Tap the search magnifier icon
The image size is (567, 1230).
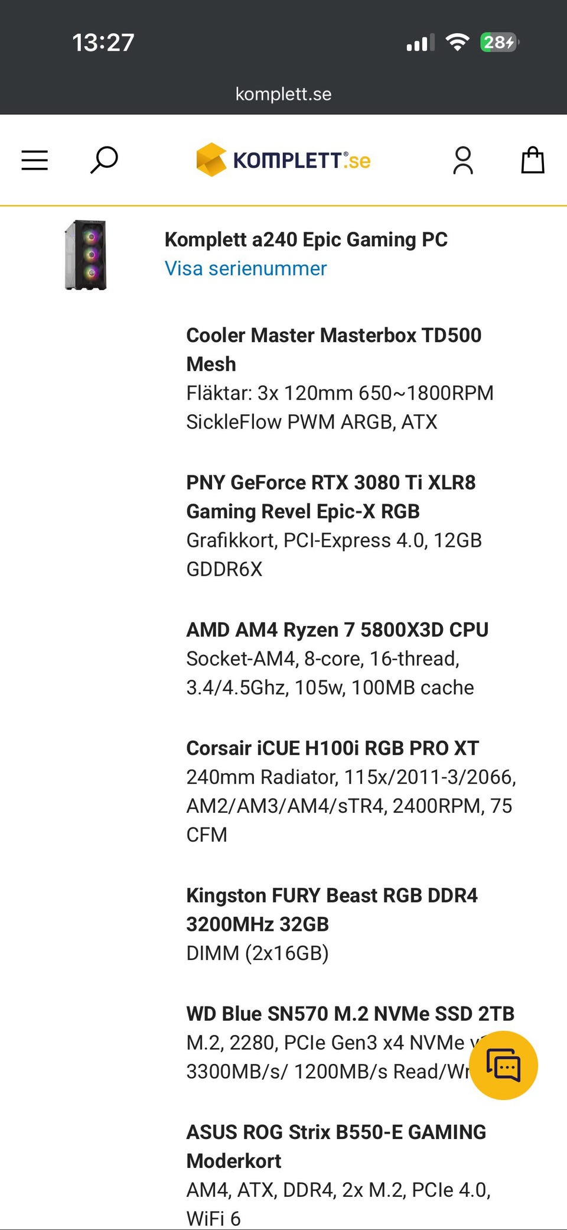[x=104, y=160]
